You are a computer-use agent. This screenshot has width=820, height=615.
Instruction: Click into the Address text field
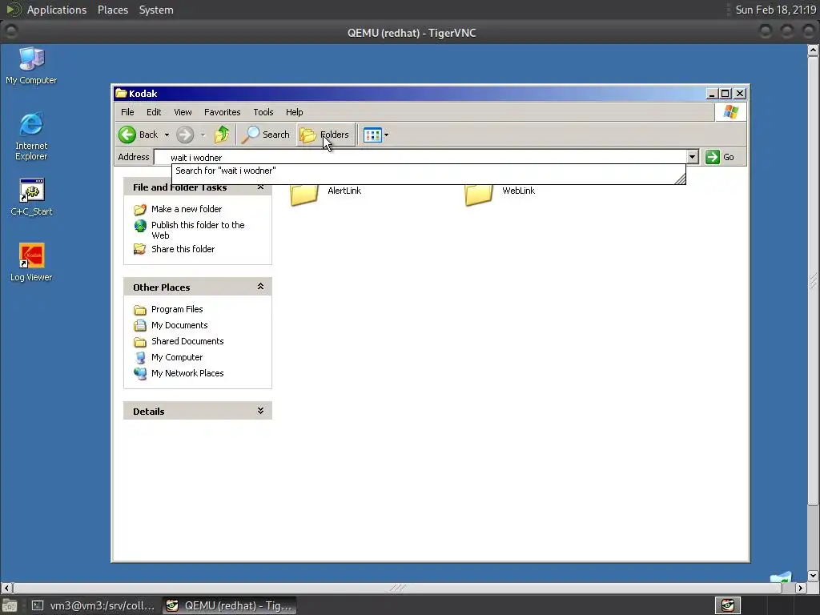(420, 157)
